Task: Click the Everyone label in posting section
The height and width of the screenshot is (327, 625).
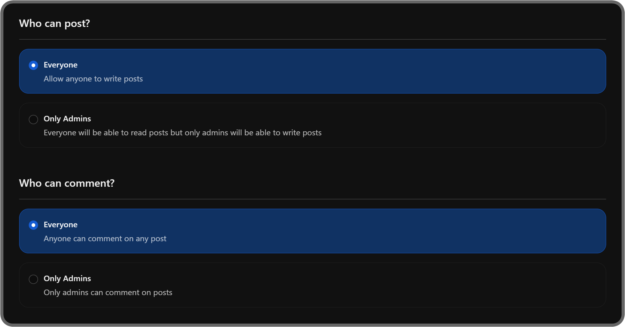Action: [x=61, y=65]
